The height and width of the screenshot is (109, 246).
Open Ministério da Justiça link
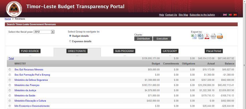coord(25,90)
